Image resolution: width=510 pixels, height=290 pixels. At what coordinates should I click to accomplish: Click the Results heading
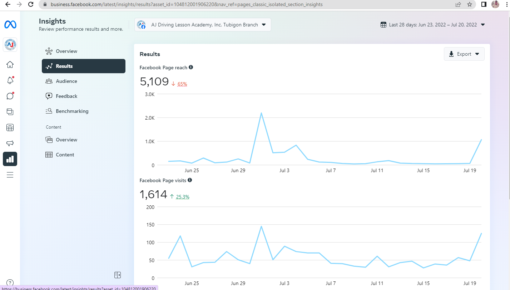150,54
